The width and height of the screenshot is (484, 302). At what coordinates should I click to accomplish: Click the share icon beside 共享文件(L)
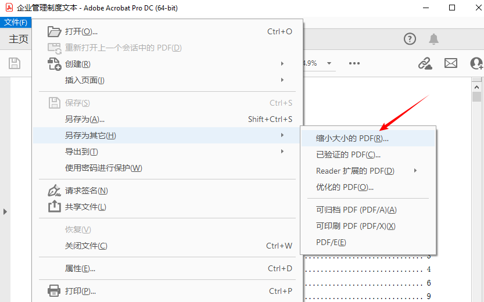[x=55, y=206]
